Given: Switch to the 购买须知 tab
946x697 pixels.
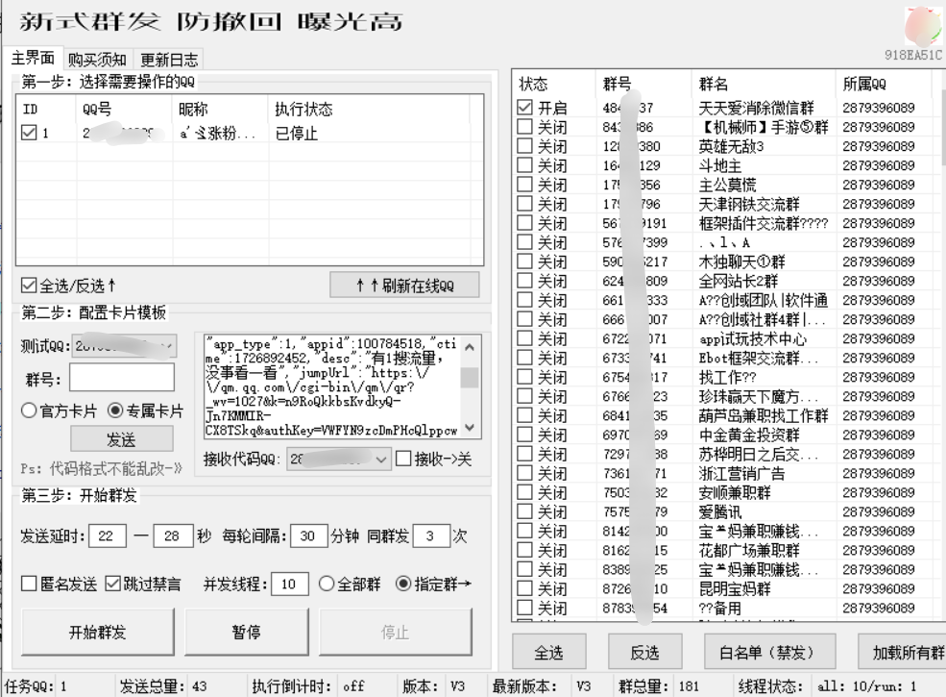Looking at the screenshot, I should [99, 60].
